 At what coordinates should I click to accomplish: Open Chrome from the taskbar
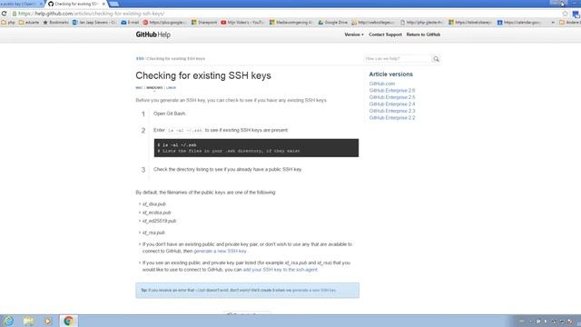click(69, 321)
